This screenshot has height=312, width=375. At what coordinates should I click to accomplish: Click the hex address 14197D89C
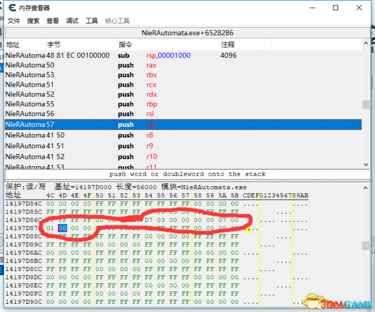tap(23, 245)
